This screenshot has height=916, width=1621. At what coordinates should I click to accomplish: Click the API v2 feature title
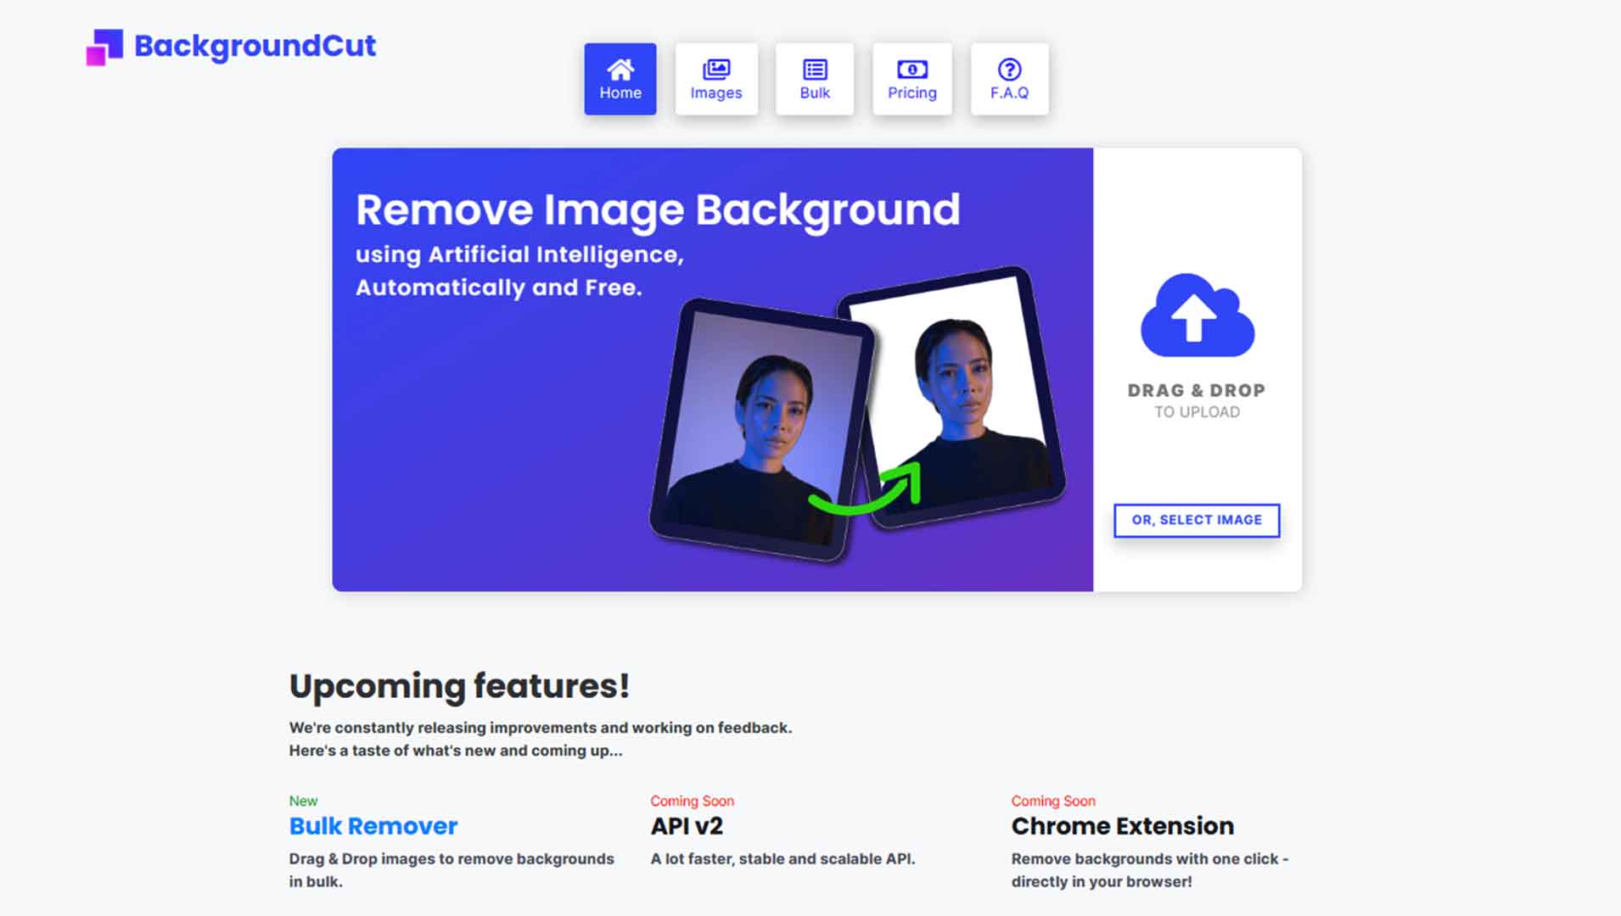[686, 826]
